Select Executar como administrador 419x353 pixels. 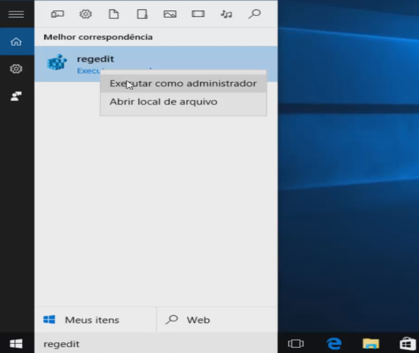183,83
